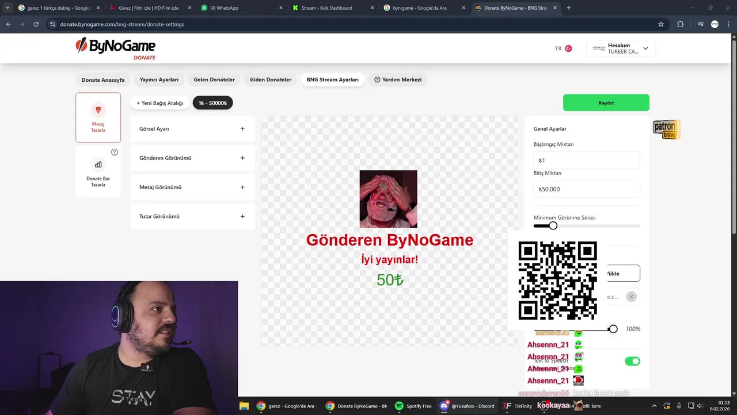Go back in browser history
The image size is (737, 415).
(9, 24)
